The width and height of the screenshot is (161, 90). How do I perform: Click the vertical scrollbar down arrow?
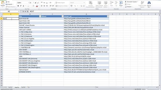point(160,85)
